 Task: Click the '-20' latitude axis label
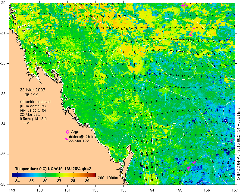point(3,3)
